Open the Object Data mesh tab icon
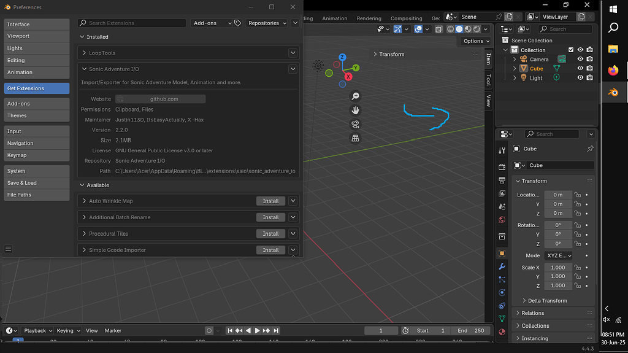The width and height of the screenshot is (628, 353). point(502,319)
